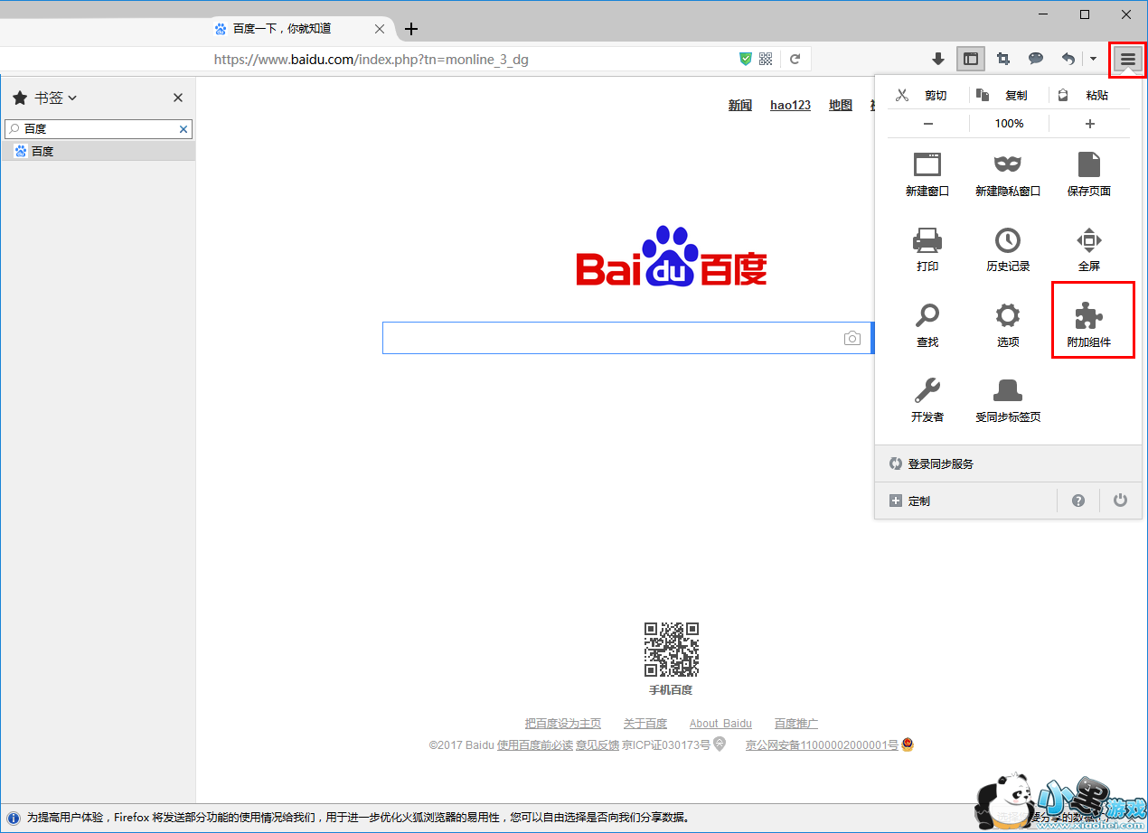The width and height of the screenshot is (1148, 833).
Task: Close the Baidu tab
Action: 380,29
